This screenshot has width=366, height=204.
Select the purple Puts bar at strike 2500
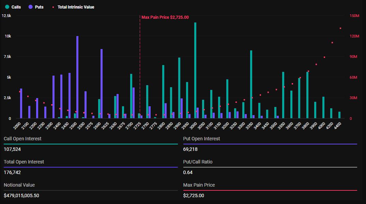coord(77,77)
